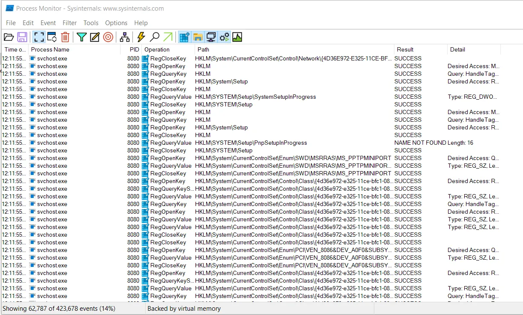Image resolution: width=523 pixels, height=315 pixels.
Task: Click the Jump To green arrow icon
Action: (168, 37)
